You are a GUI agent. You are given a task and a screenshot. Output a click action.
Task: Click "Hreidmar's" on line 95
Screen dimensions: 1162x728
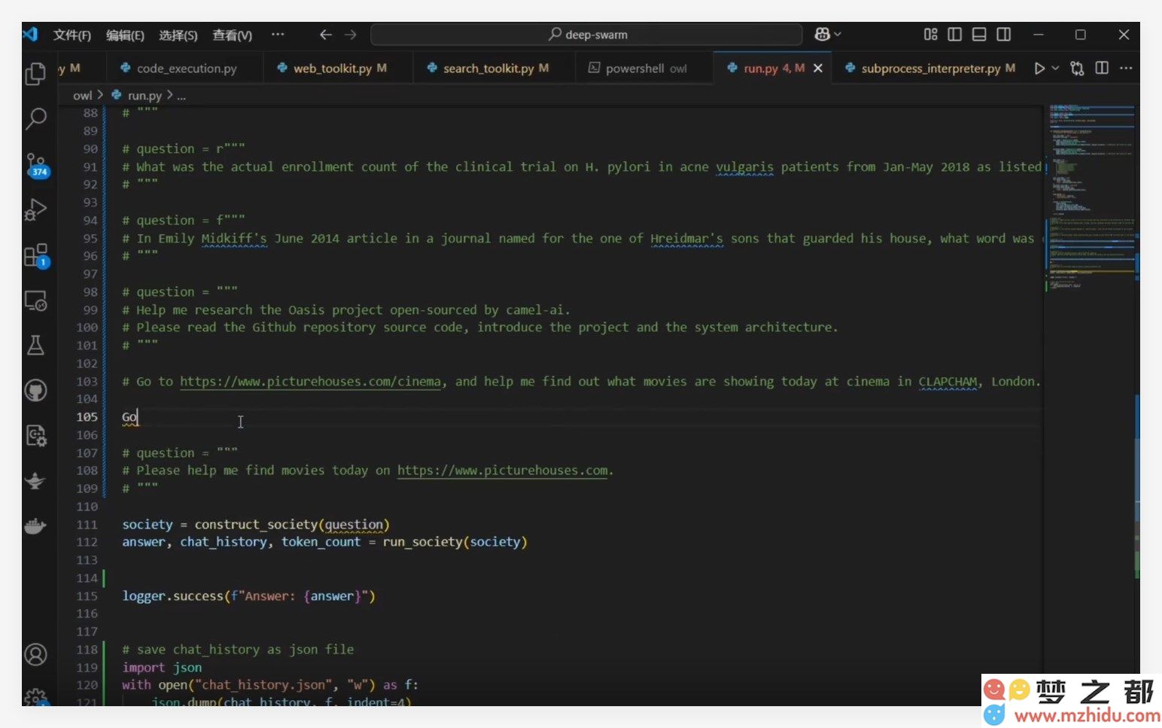pos(686,239)
